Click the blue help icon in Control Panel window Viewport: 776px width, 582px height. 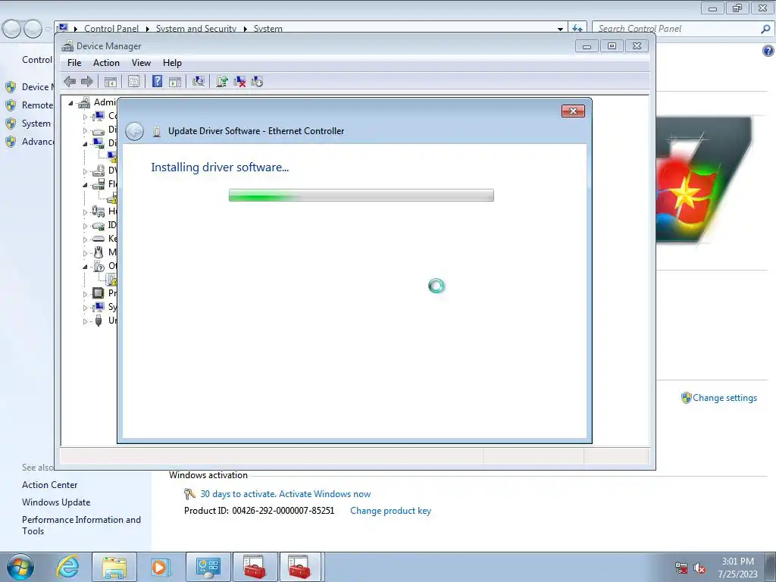tap(768, 51)
